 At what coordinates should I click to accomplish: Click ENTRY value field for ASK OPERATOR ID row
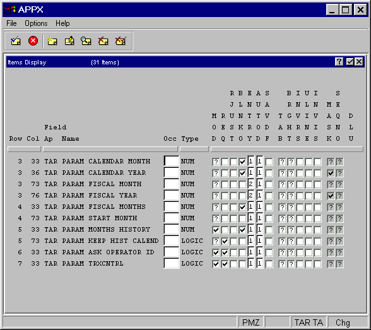(251, 252)
